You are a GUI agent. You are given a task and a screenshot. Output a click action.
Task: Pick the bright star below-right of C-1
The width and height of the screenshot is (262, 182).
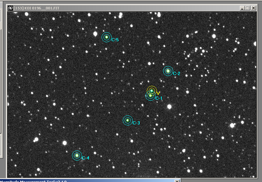[x=170, y=107]
